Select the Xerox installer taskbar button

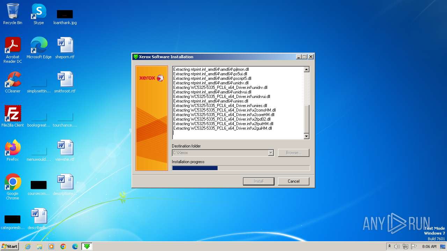(87, 246)
